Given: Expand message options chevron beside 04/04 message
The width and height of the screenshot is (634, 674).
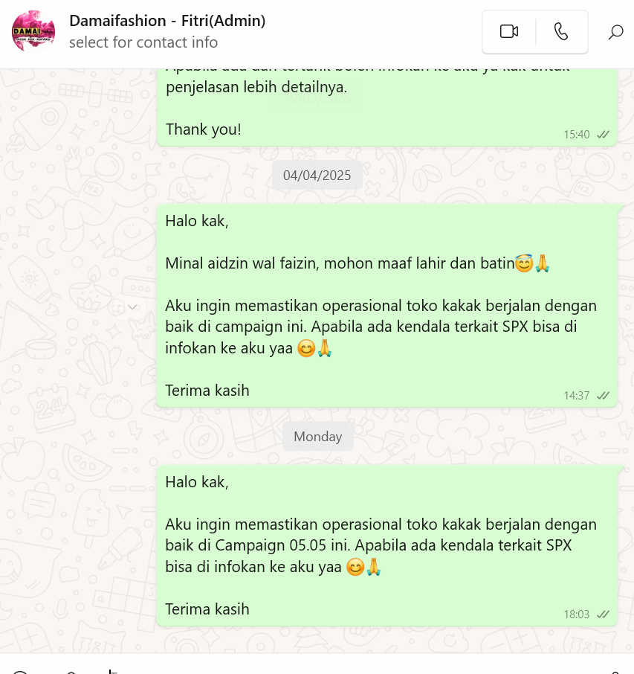Looking at the screenshot, I should pos(133,307).
